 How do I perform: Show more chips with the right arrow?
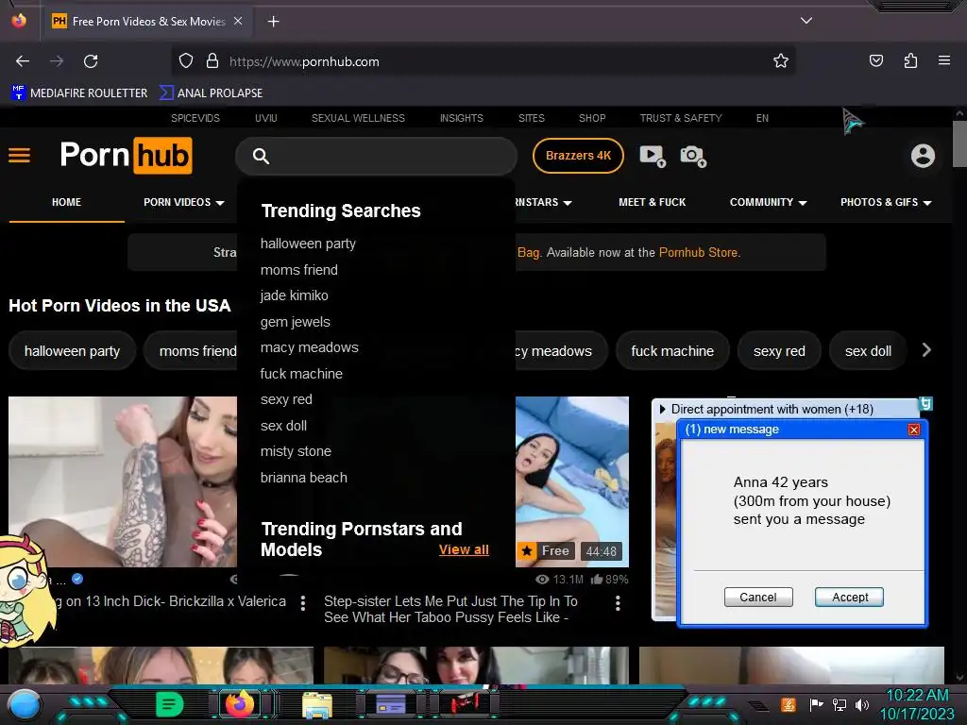[926, 350]
